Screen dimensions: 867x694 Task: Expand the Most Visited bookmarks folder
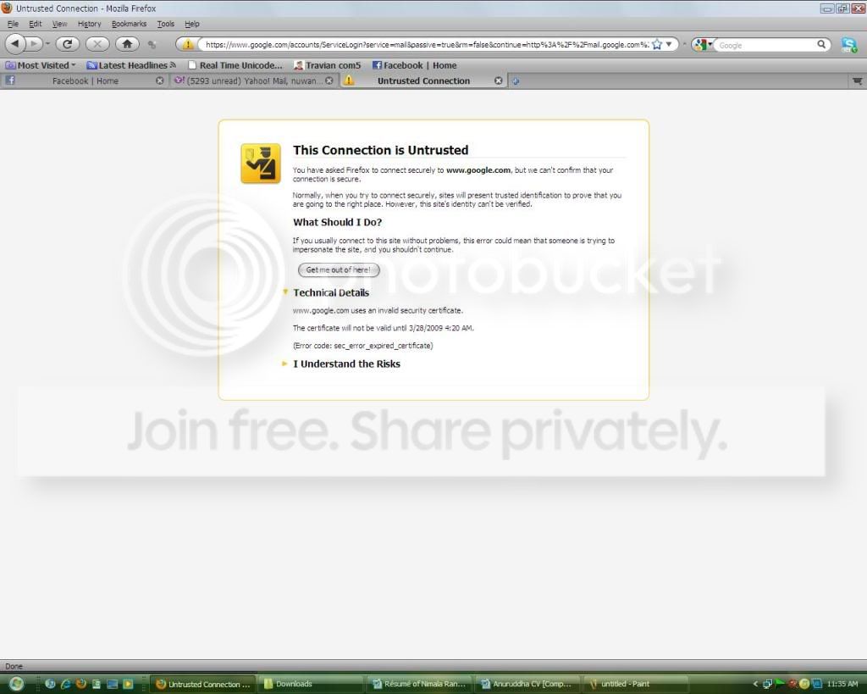(41, 65)
